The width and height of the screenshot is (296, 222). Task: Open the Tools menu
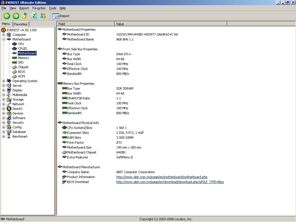tap(53, 8)
